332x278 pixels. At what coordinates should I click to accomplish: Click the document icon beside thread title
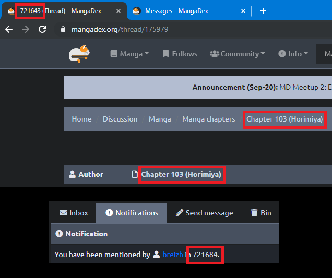(x=135, y=174)
